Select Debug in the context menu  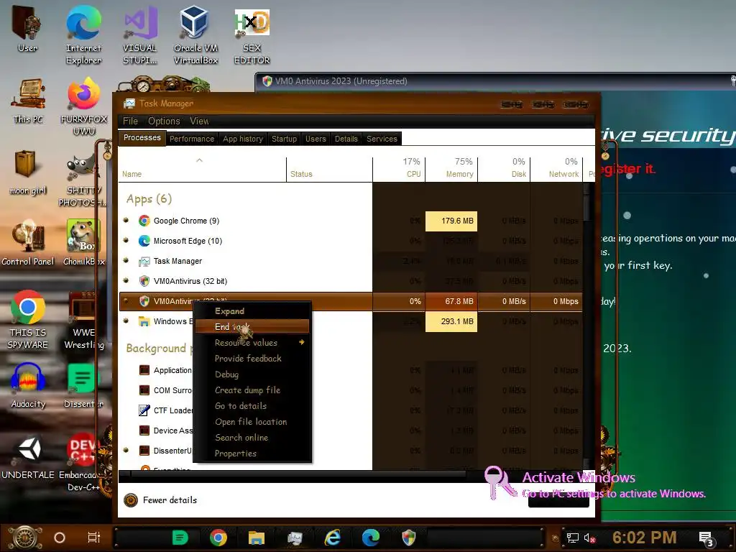pyautogui.click(x=252, y=374)
